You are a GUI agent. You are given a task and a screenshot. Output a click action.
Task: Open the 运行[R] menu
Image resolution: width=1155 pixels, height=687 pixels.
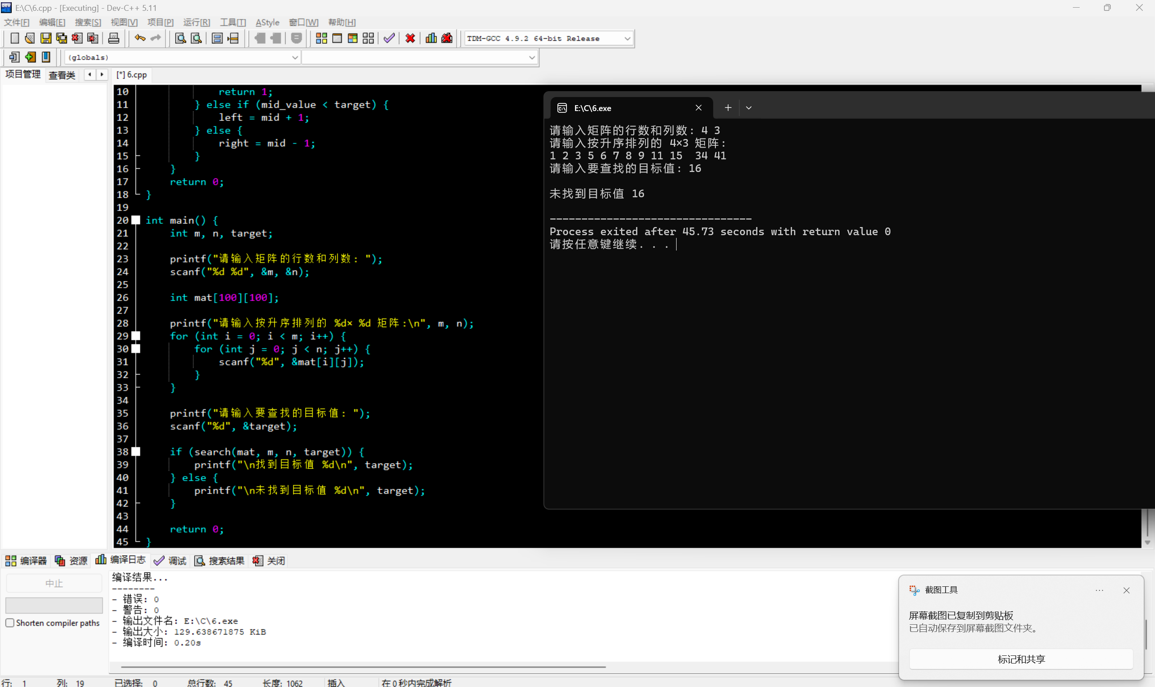point(196,22)
